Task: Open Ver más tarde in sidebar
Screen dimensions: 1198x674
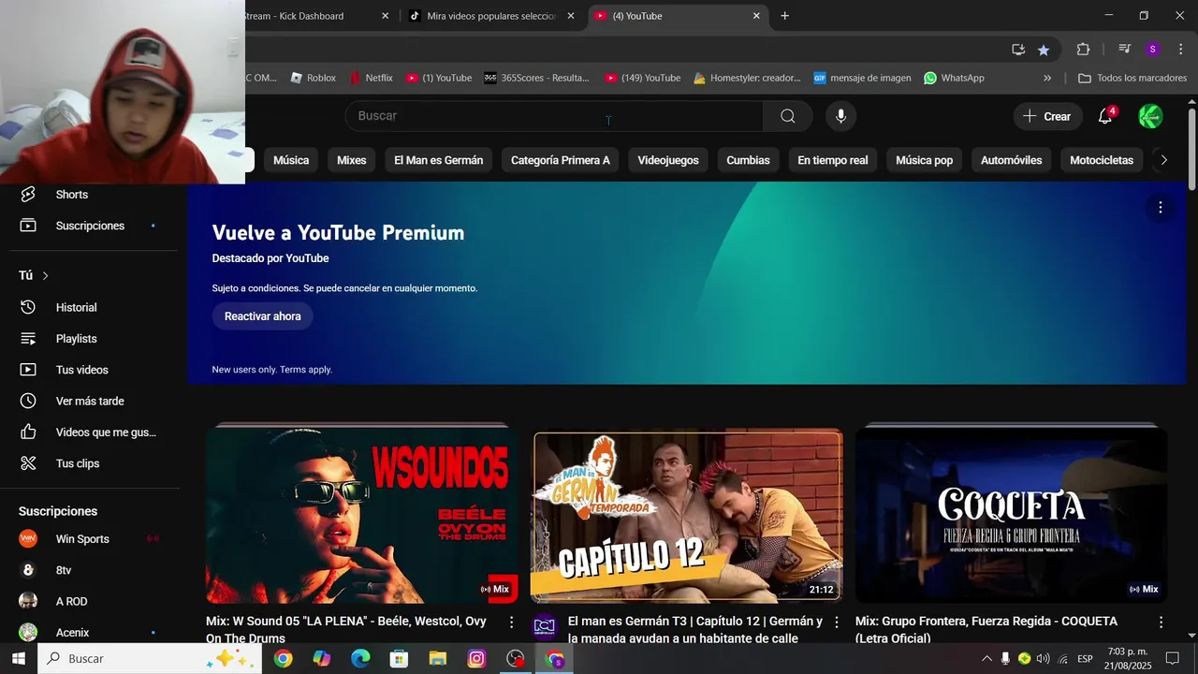Action: pos(90,401)
